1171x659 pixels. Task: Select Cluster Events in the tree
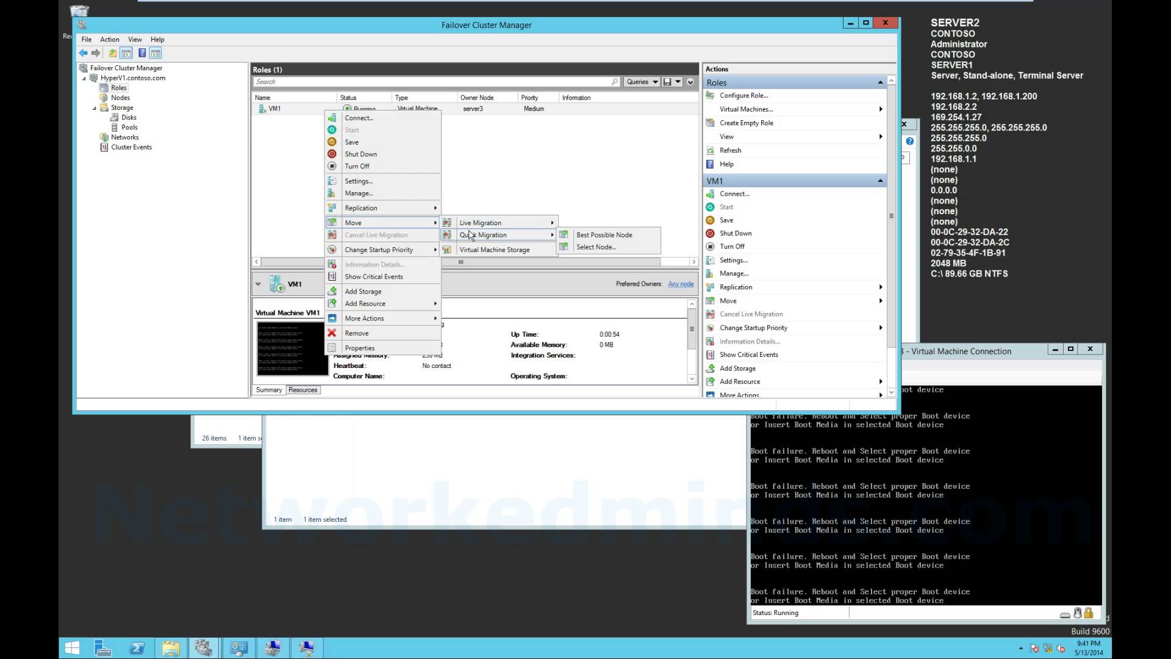click(x=131, y=147)
